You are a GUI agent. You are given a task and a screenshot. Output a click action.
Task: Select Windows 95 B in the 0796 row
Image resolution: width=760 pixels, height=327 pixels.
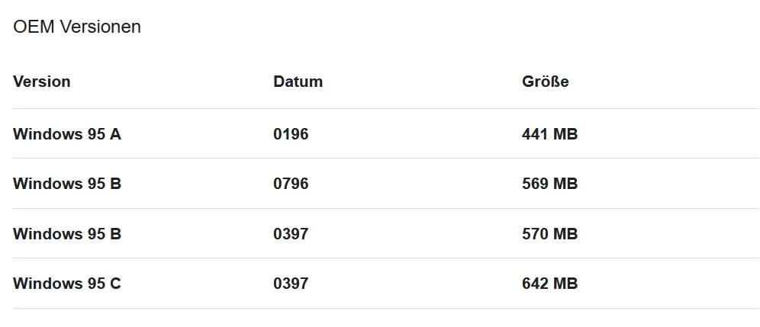[x=67, y=184]
